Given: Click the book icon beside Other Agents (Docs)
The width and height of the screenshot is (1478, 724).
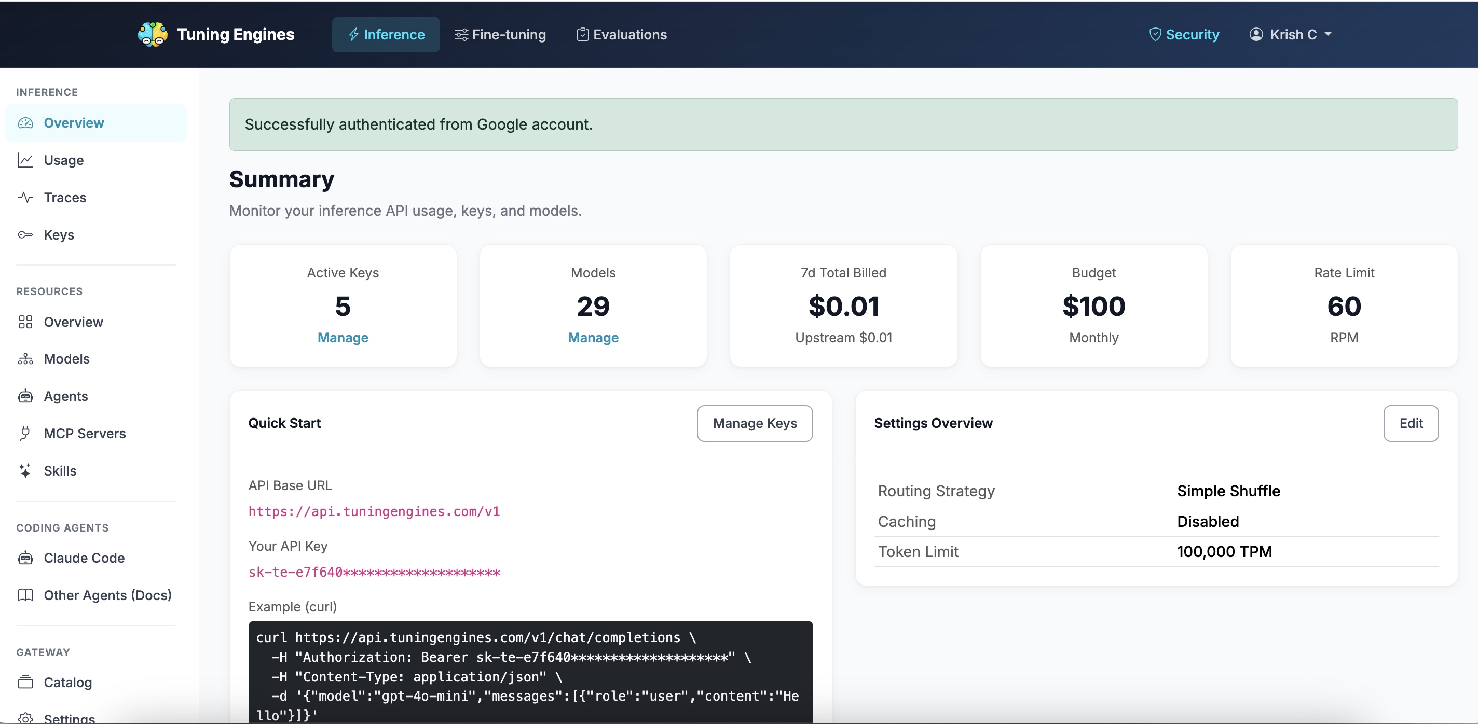Looking at the screenshot, I should point(25,595).
